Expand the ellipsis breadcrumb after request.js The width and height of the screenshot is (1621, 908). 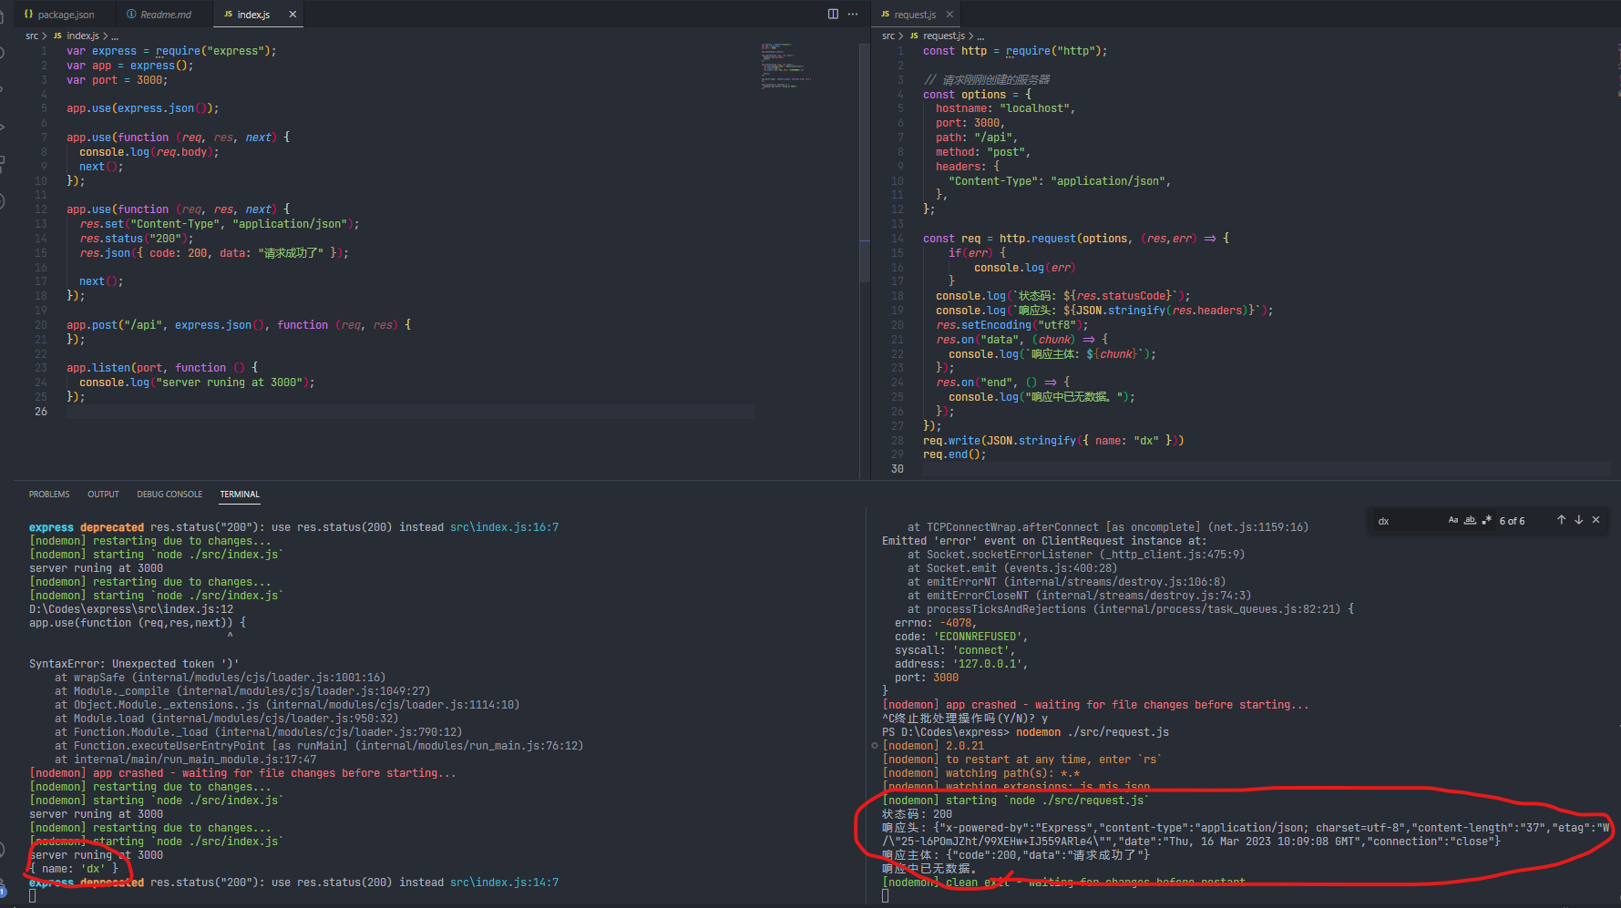coord(980,36)
